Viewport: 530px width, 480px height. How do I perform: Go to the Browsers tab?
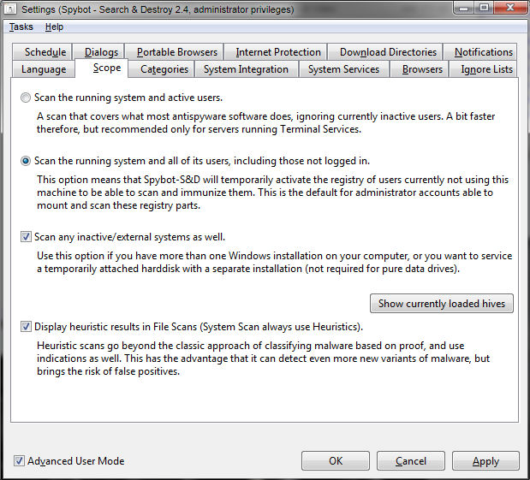(x=420, y=69)
